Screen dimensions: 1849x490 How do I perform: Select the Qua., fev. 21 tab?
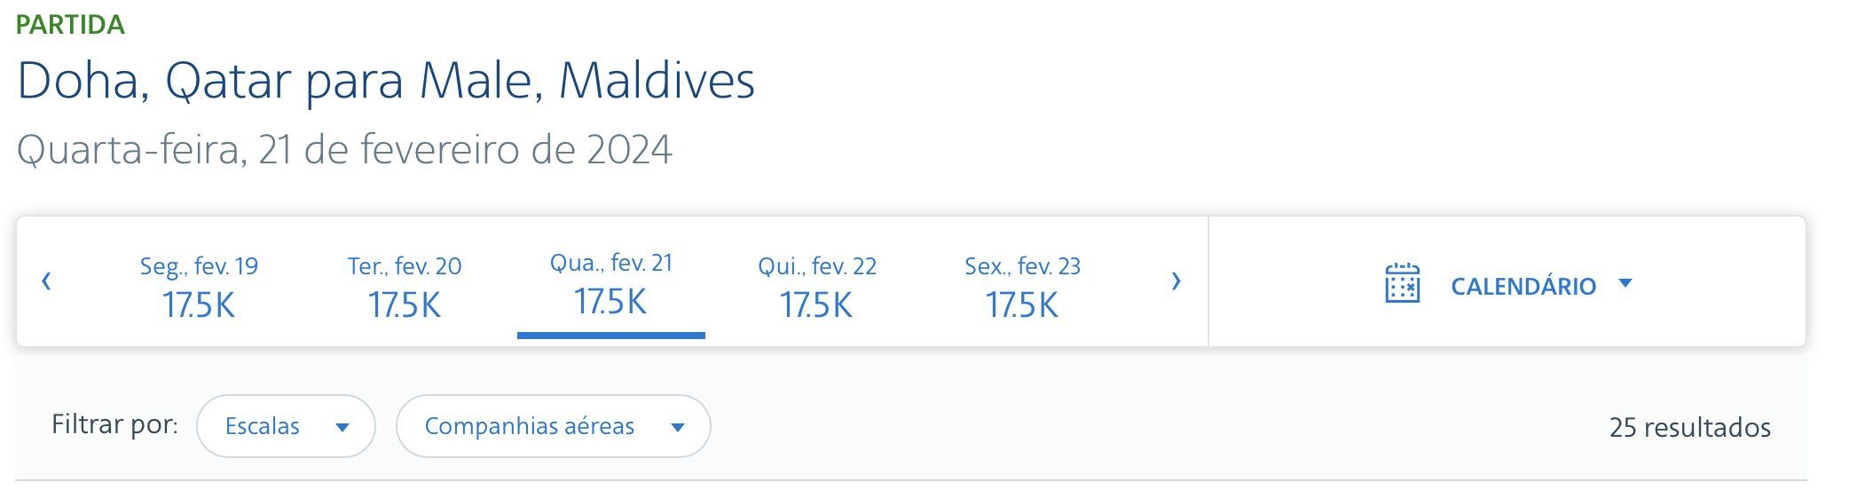point(611,282)
